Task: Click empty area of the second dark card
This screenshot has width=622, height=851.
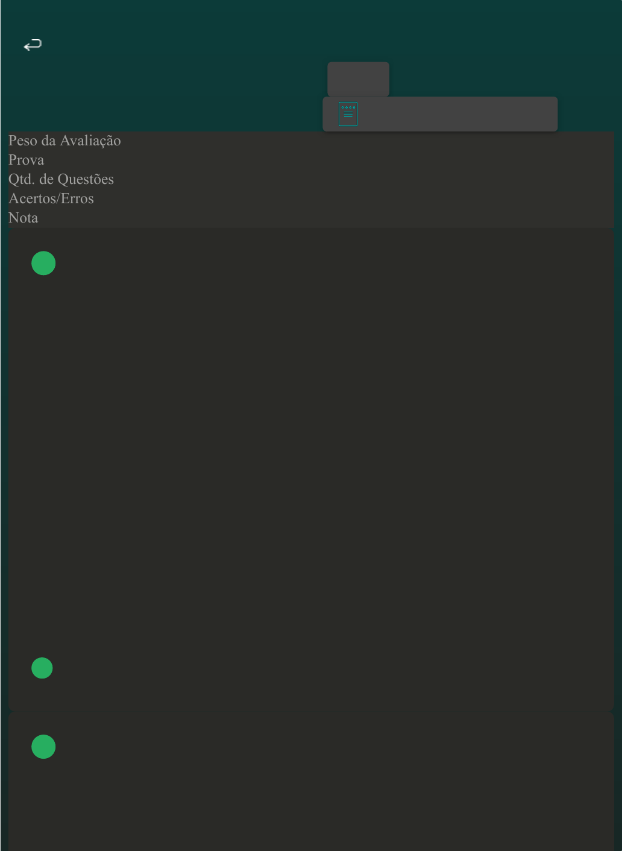Action: click(311, 796)
